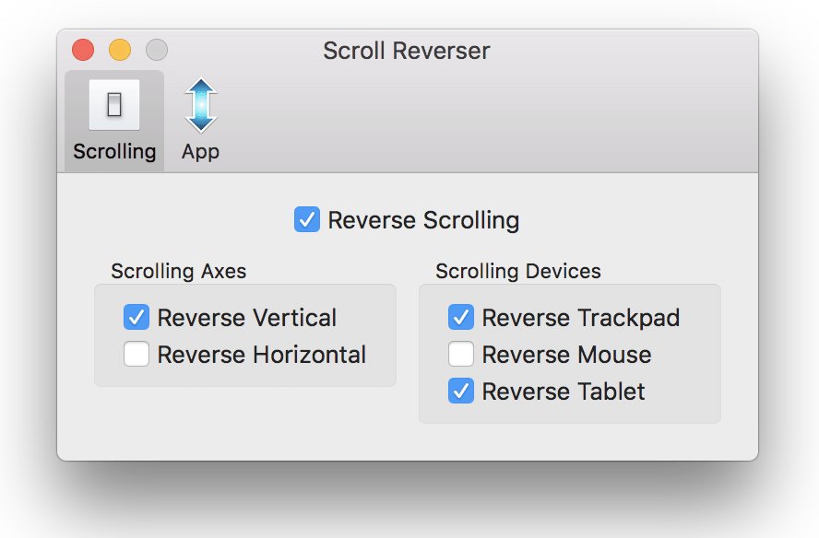Screen dimensions: 819x538
Task: Disable the Reverse Scrolling checkbox
Action: click(x=307, y=219)
